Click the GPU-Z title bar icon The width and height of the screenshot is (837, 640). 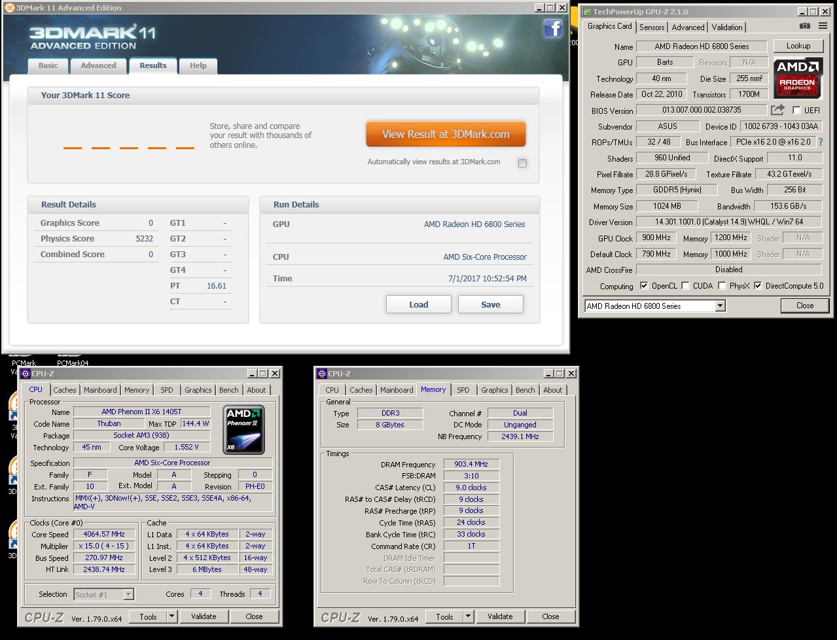pos(587,12)
